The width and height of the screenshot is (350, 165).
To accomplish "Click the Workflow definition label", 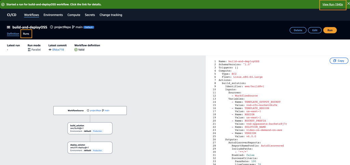I will click(87, 46).
